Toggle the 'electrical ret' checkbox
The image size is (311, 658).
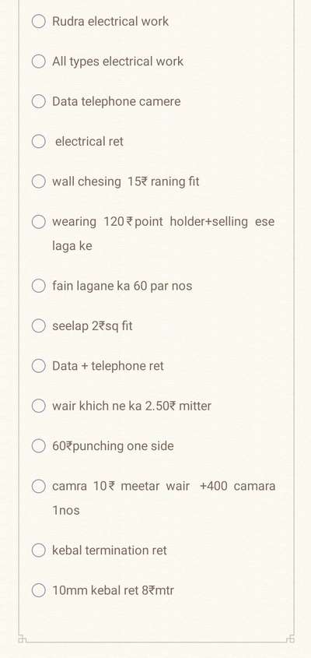[39, 142]
